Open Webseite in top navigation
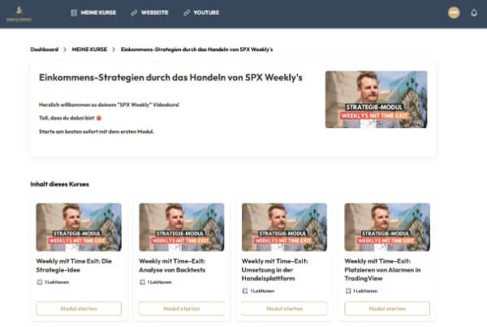Screen dimensions: 487x327 pyautogui.click(x=156, y=13)
